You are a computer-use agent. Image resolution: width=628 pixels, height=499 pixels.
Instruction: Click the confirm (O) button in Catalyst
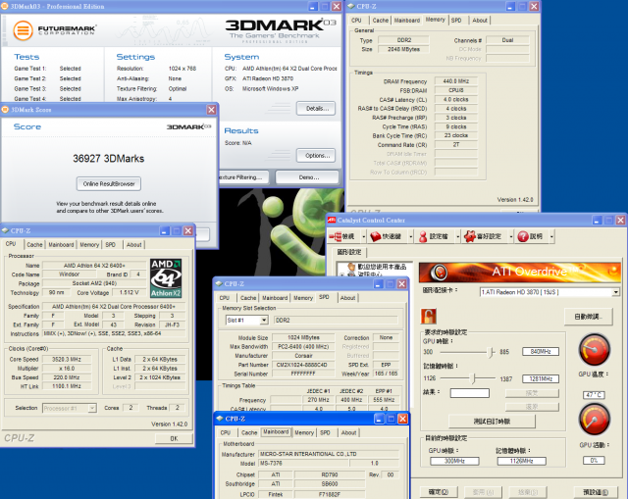coord(439,492)
